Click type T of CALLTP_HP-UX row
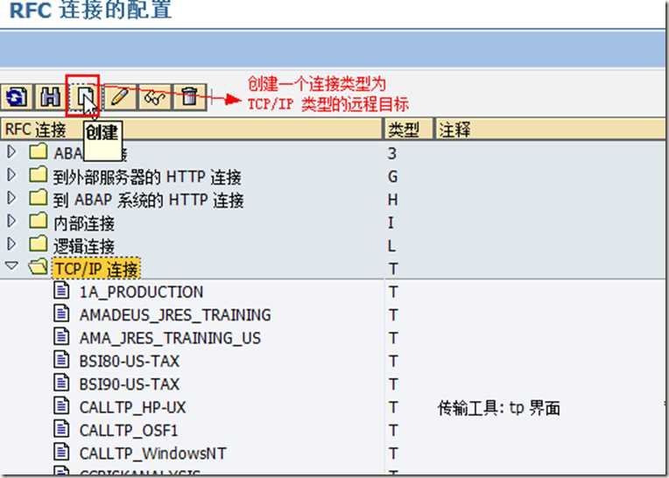 point(393,408)
